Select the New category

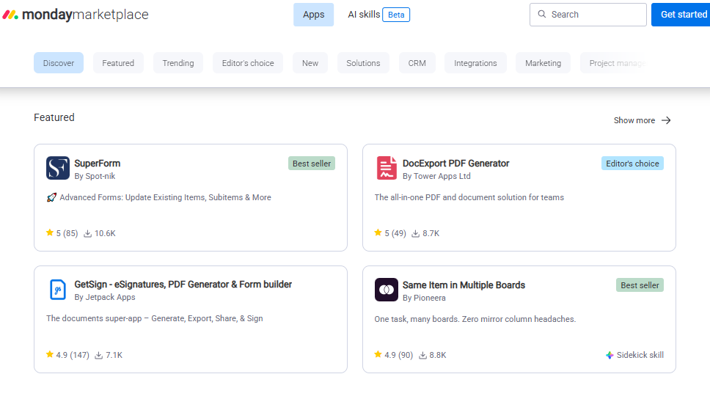coord(310,63)
